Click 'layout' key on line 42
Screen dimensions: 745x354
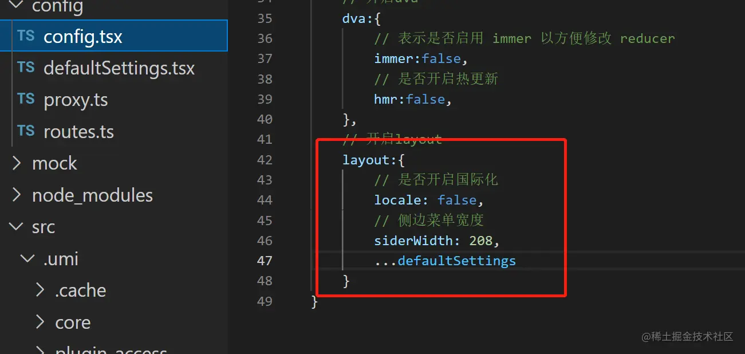(x=366, y=160)
